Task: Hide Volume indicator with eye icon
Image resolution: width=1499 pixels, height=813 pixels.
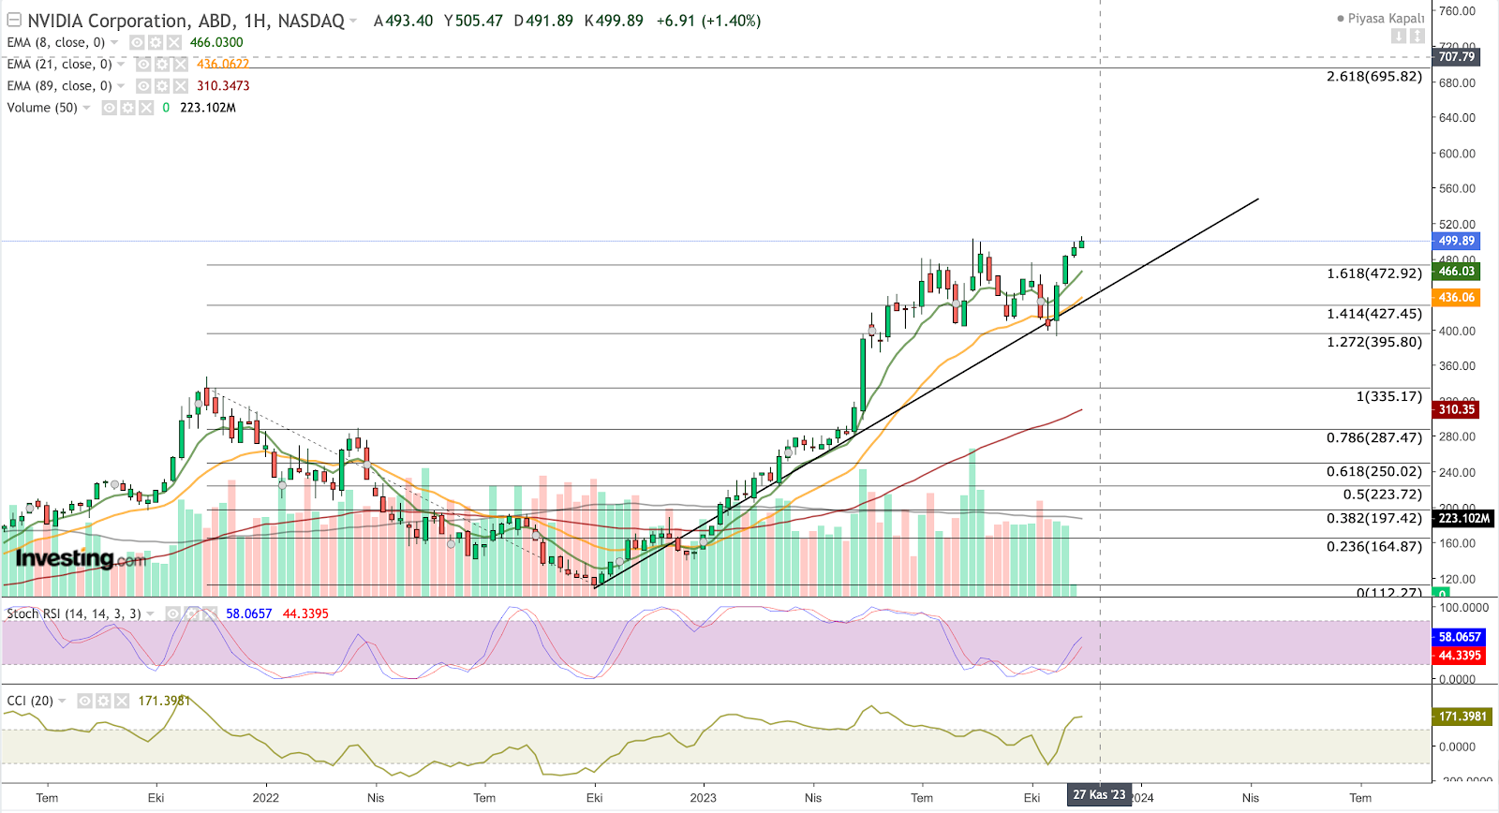Action: point(110,108)
